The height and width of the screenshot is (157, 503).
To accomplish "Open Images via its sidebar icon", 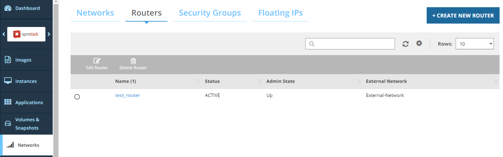I will [8, 60].
